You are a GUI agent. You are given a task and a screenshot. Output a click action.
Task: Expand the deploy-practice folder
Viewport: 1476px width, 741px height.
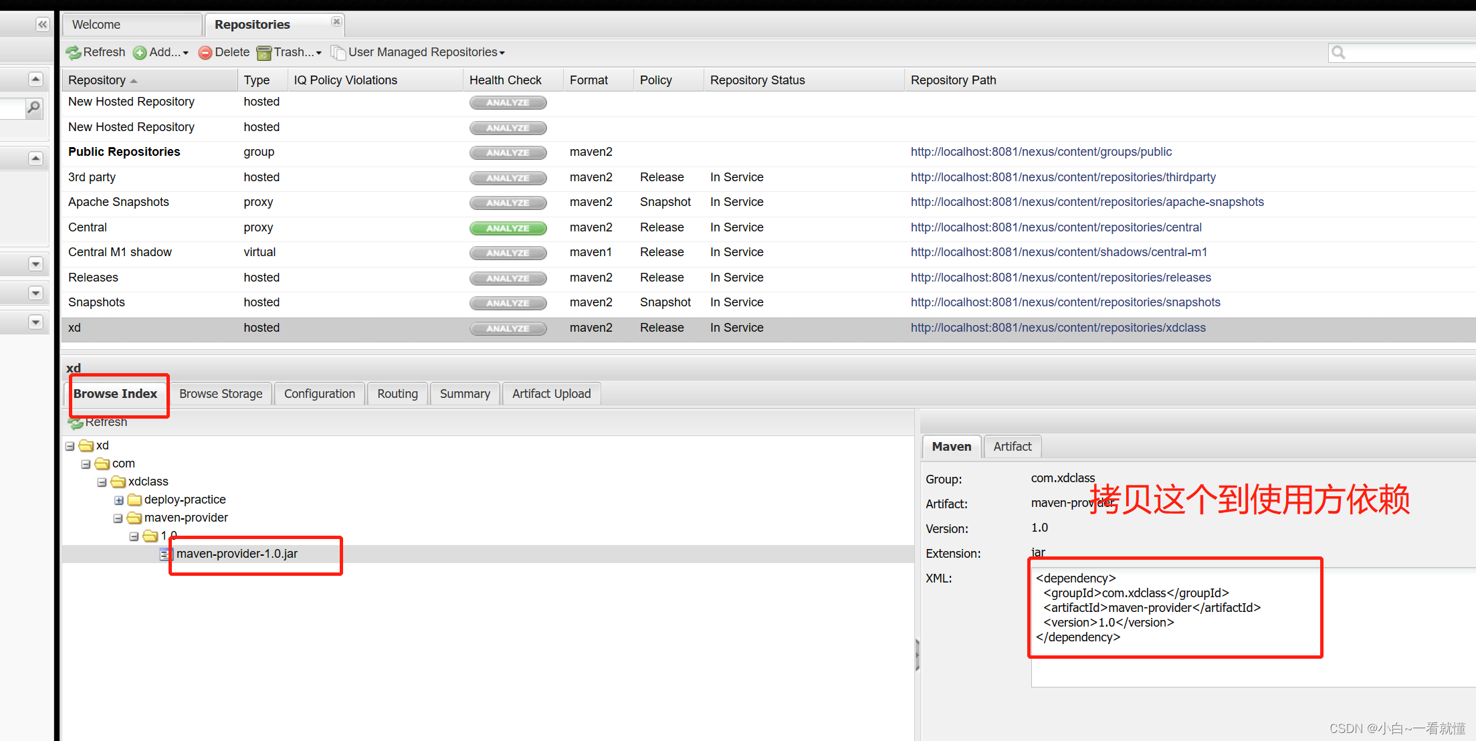point(118,500)
